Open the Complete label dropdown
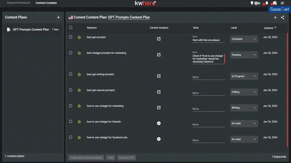Image resolution: width=291 pixels, height=163 pixels. point(244,39)
